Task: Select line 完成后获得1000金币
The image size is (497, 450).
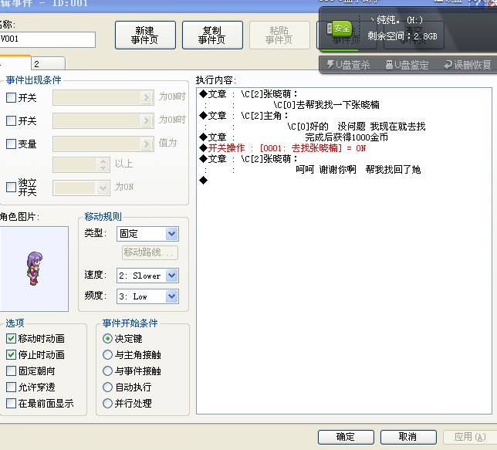Action: pyautogui.click(x=347, y=137)
